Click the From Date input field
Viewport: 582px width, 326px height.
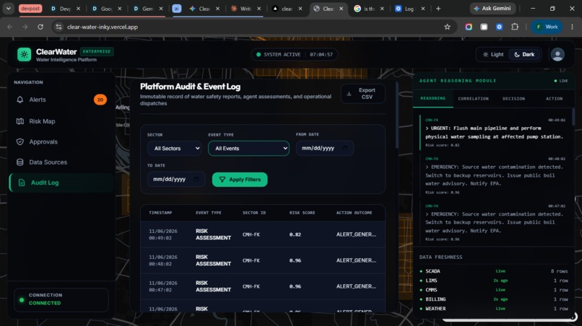[325, 148]
